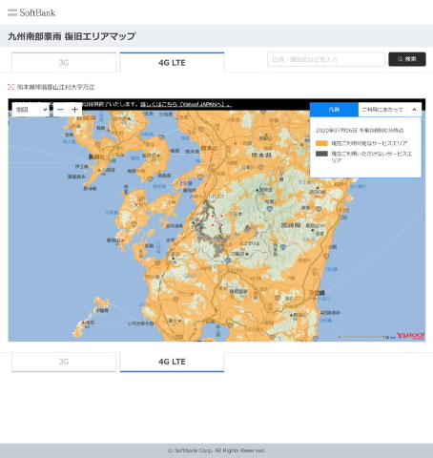Open the 地図 map type dropdown
433x458 pixels.
pyautogui.click(x=31, y=110)
